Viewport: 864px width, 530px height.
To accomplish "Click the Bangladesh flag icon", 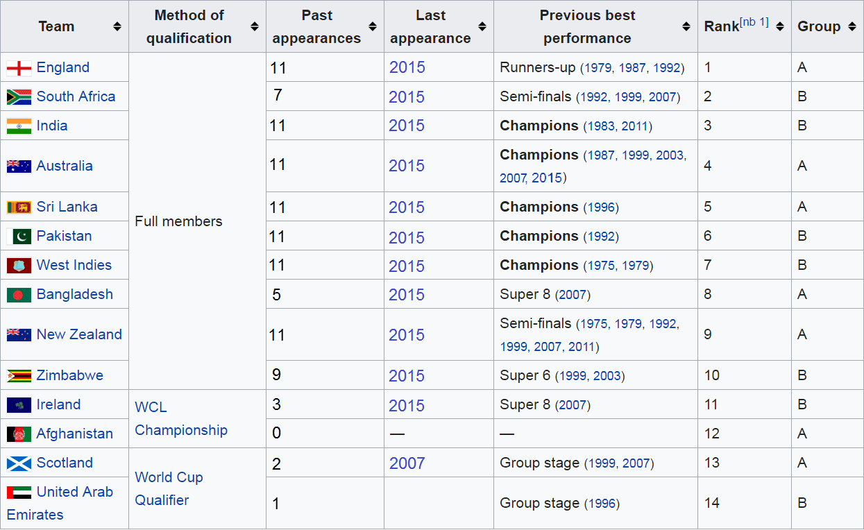I will point(19,295).
